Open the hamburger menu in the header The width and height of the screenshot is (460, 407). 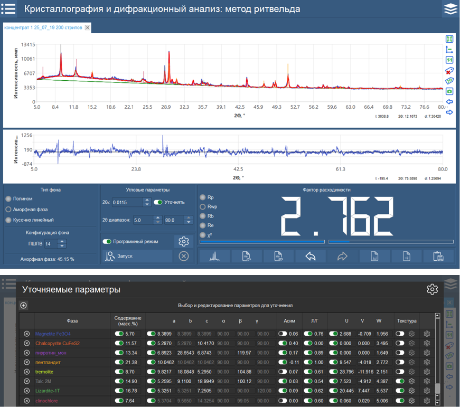tap(9, 9)
